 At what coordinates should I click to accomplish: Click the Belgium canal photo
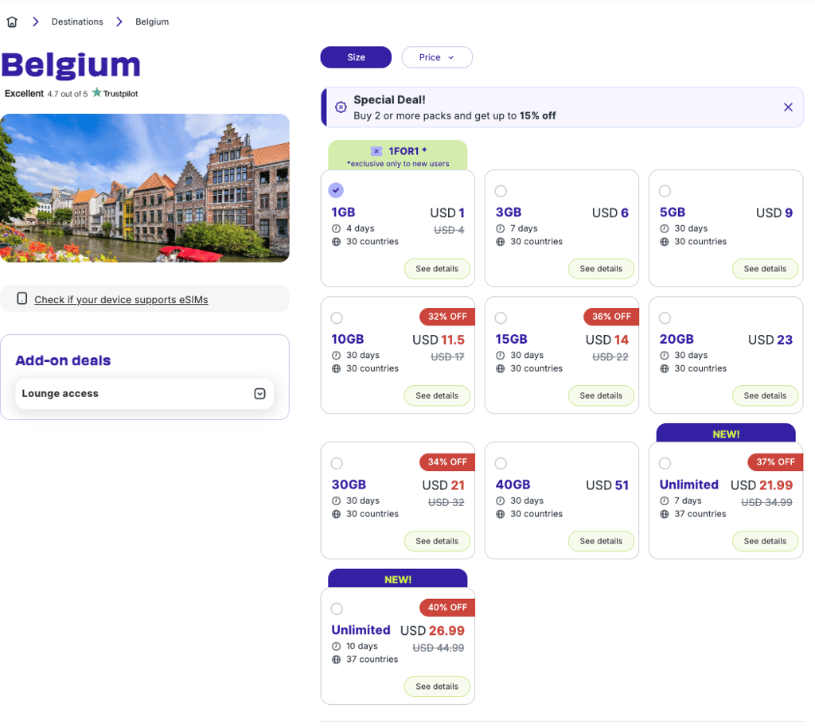pyautogui.click(x=145, y=188)
